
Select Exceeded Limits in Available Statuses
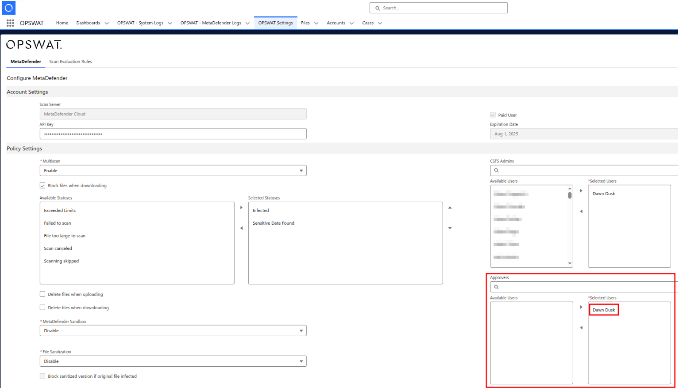click(60, 211)
